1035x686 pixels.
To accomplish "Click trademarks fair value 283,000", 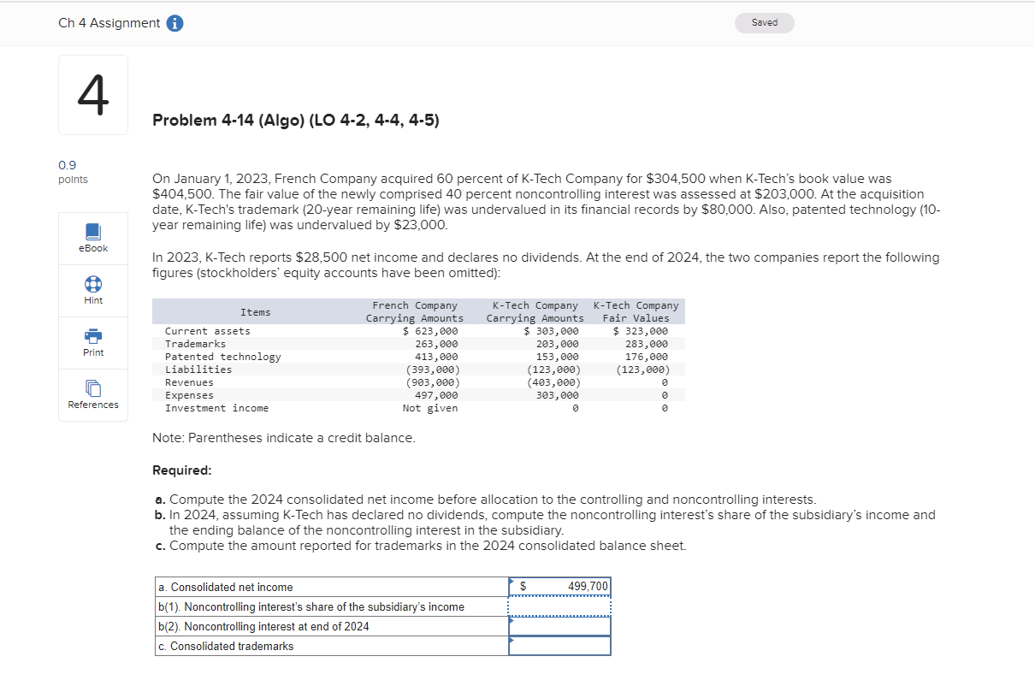I will [647, 344].
